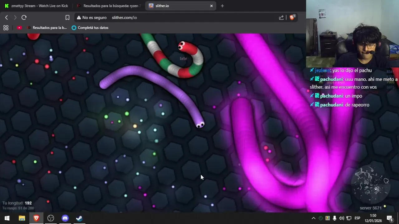Screen dimensions: 399x224
Task: Bookmark this page with the bookmark icon
Action: [67, 18]
